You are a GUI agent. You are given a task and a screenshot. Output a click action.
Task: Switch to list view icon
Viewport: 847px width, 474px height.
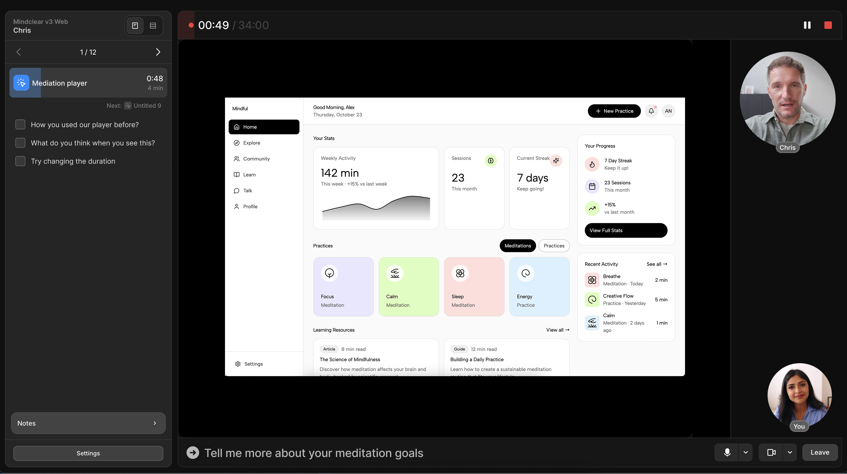[x=153, y=25]
